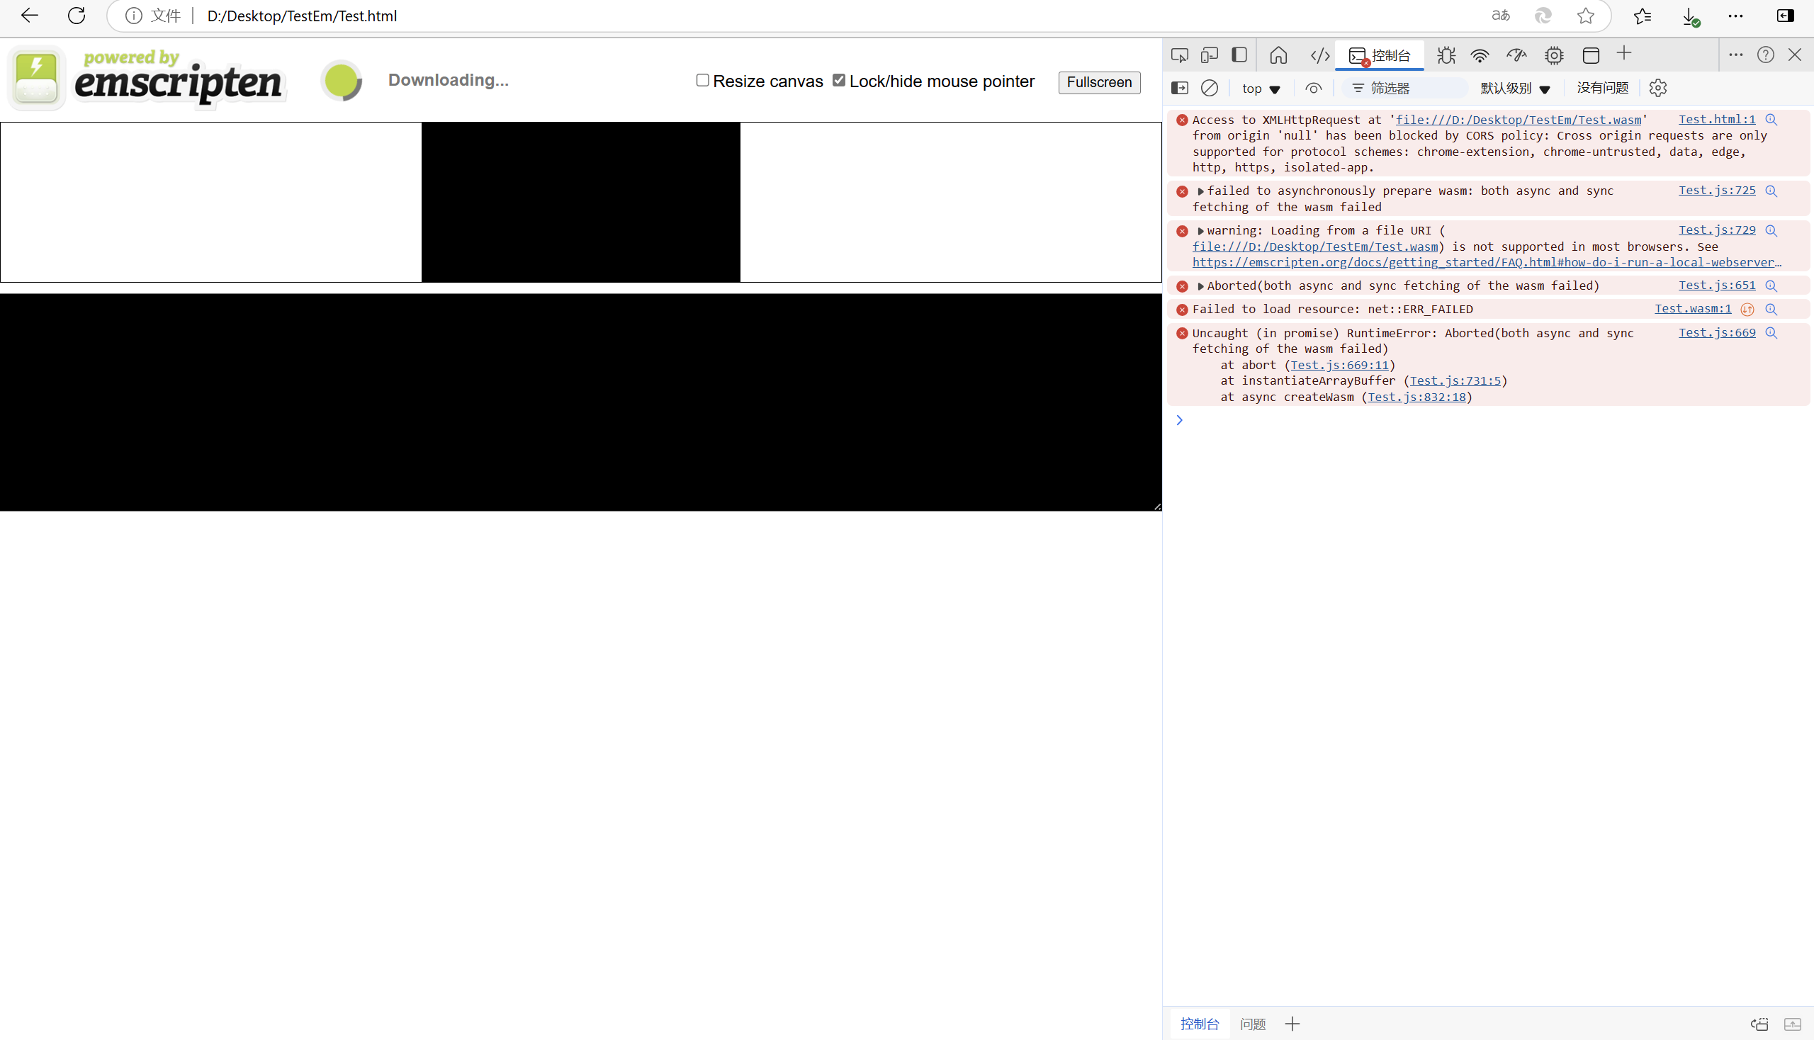Click the 筛选器 filter input field
Screen dimensions: 1814x1040
[x=1414, y=88]
